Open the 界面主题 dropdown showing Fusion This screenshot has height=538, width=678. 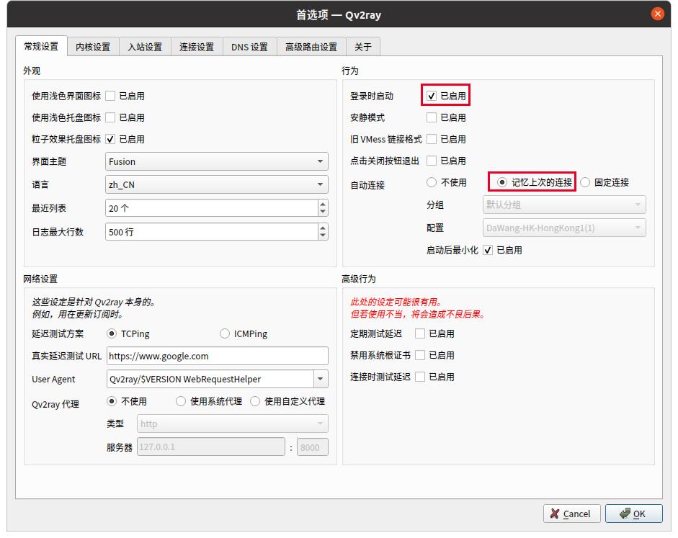click(216, 162)
